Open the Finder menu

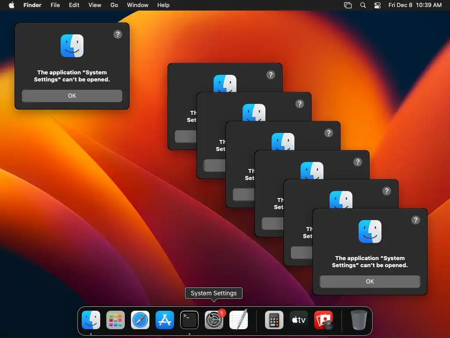pyautogui.click(x=33, y=5)
